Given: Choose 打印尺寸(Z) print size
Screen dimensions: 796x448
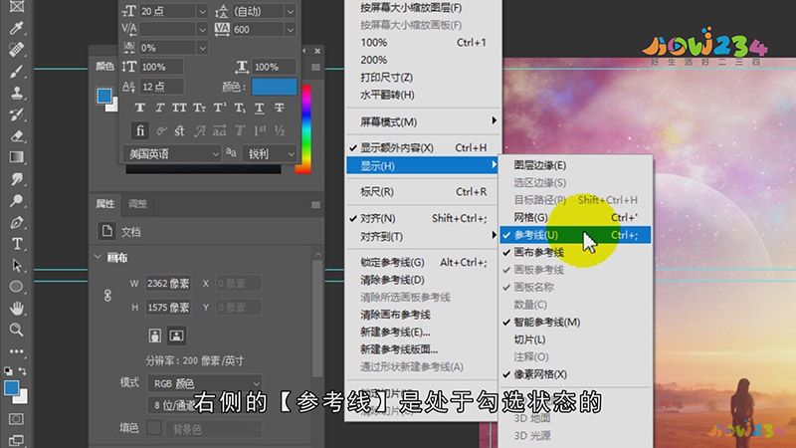Looking at the screenshot, I should [x=423, y=78].
